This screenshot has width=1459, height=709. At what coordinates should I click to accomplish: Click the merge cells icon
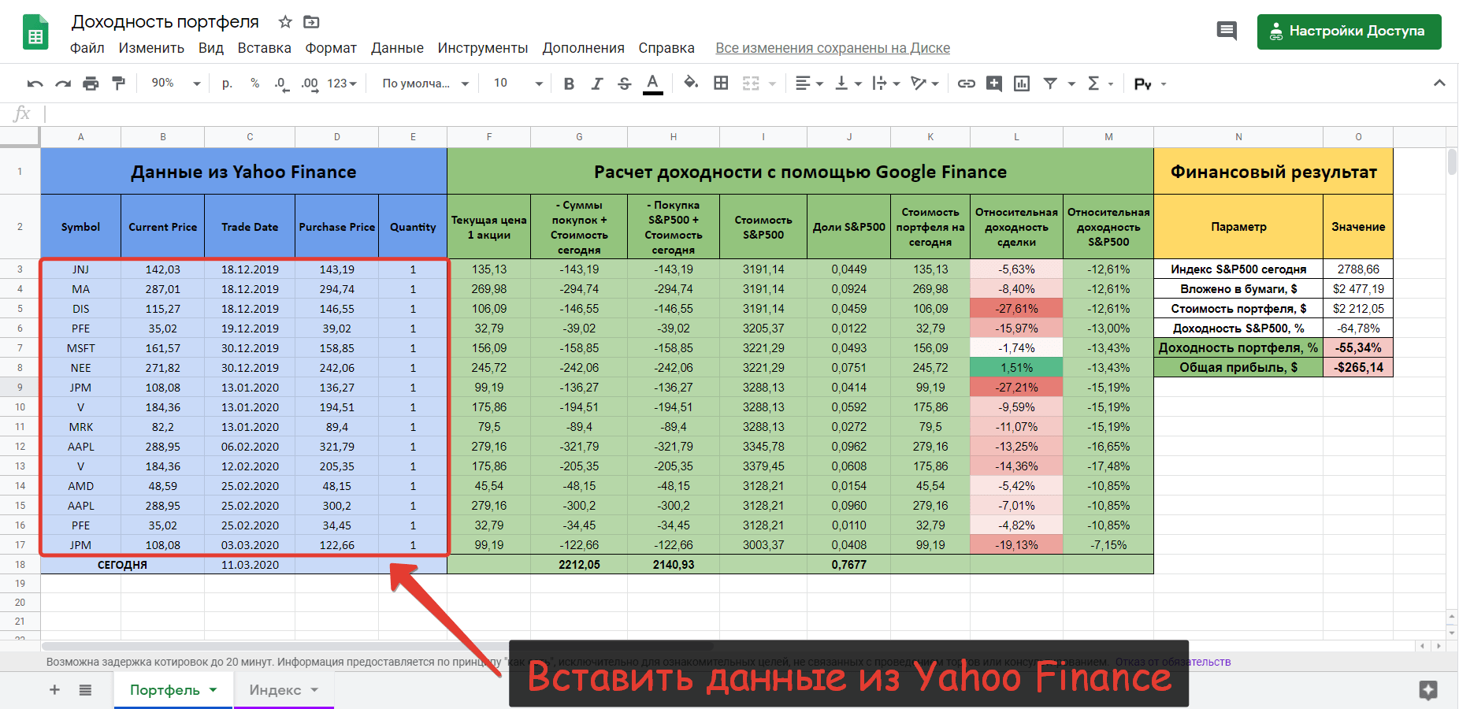coord(751,84)
